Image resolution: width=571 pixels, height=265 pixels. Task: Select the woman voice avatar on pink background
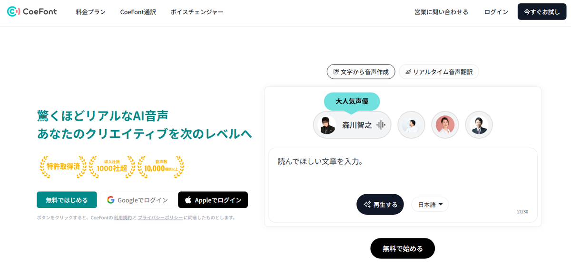[445, 125]
